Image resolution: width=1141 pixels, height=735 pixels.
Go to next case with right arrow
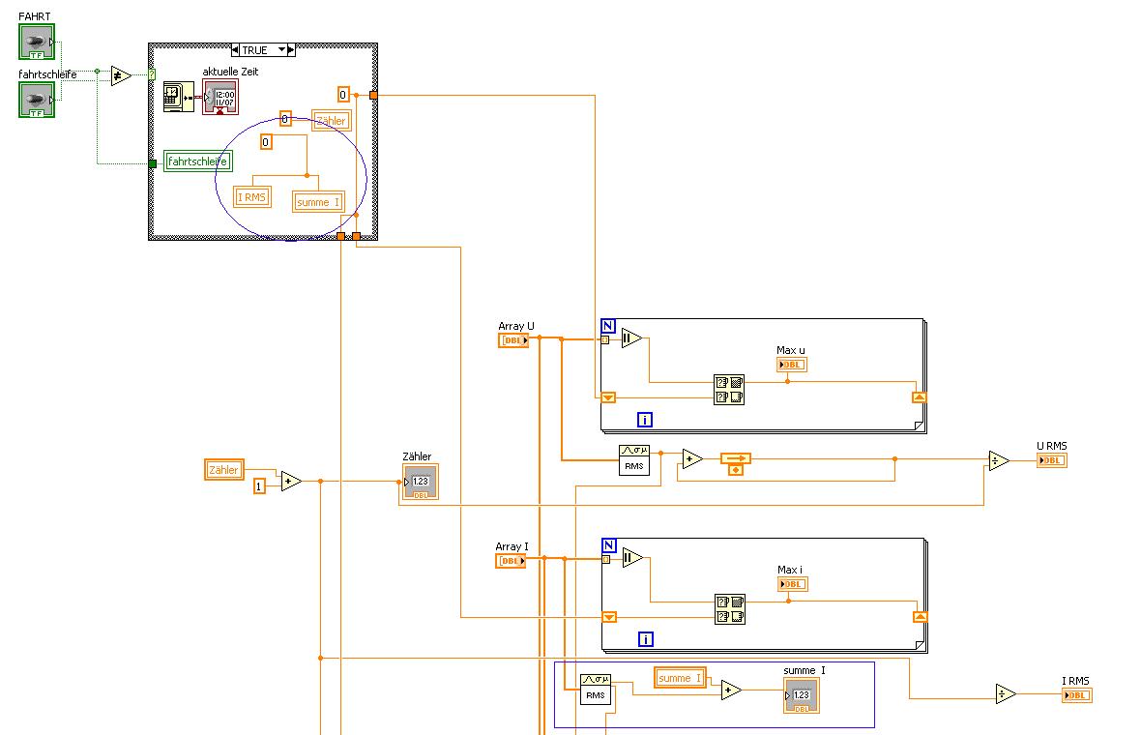tap(291, 50)
